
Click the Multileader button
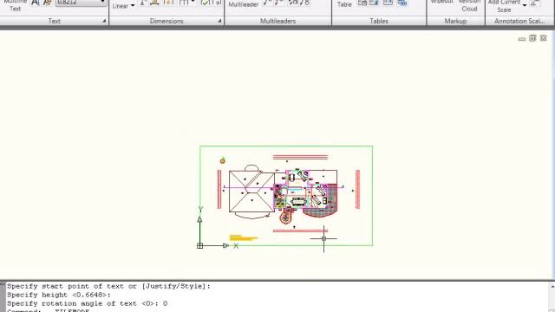coord(243,4)
